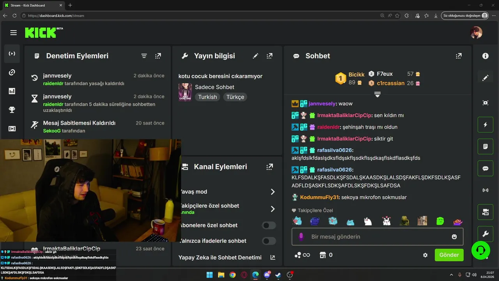499x281 pixels.
Task: Insert the frog emote
Action: pyautogui.click(x=404, y=221)
